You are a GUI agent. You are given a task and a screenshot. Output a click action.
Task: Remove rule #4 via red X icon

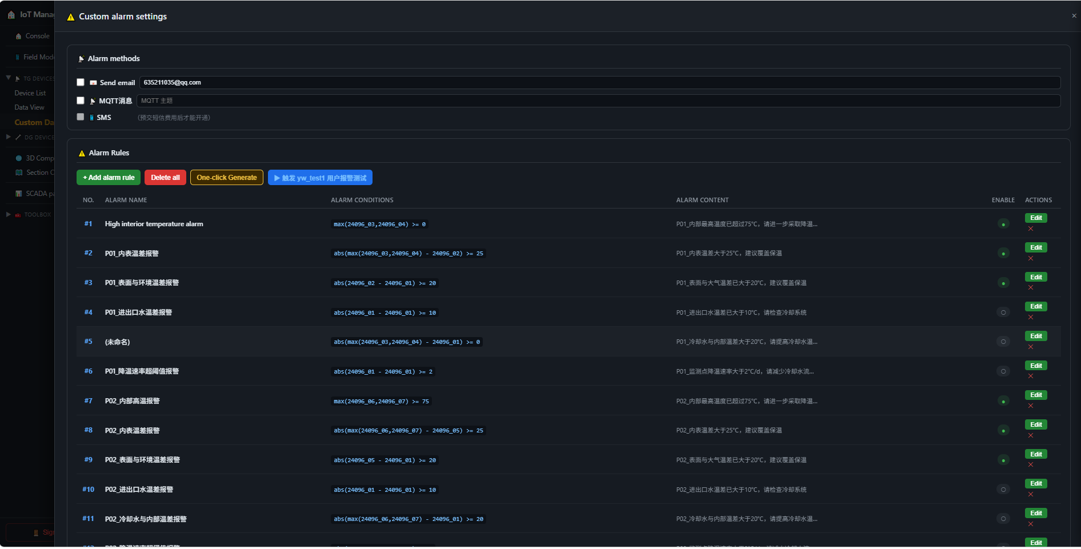[1031, 318]
